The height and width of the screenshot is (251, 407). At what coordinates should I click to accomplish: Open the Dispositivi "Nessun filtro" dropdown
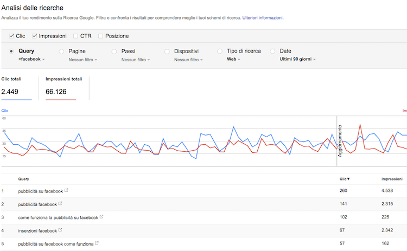[188, 60]
